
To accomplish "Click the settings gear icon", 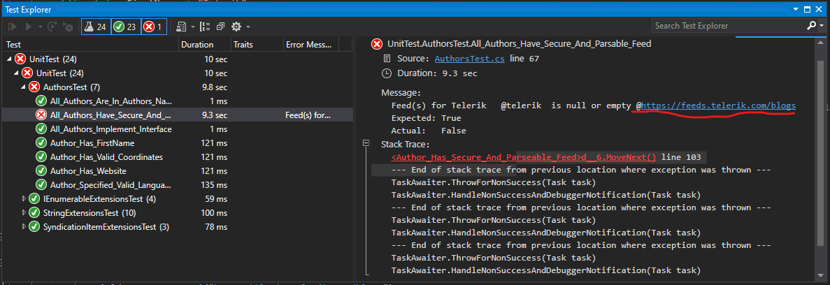I will (236, 26).
